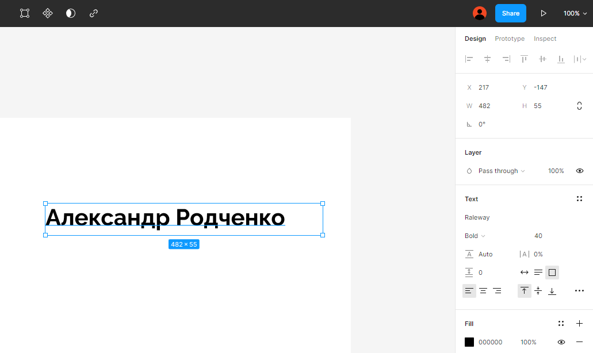
Task: Toggle constrain proportions icon
Action: click(579, 106)
